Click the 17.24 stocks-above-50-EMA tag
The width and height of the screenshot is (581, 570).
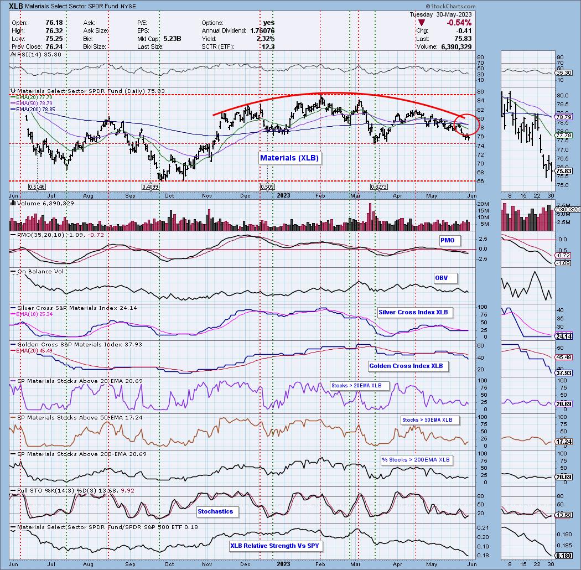point(564,442)
